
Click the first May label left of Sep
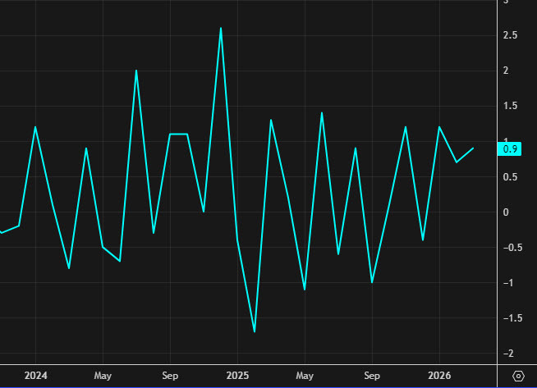[103, 376]
